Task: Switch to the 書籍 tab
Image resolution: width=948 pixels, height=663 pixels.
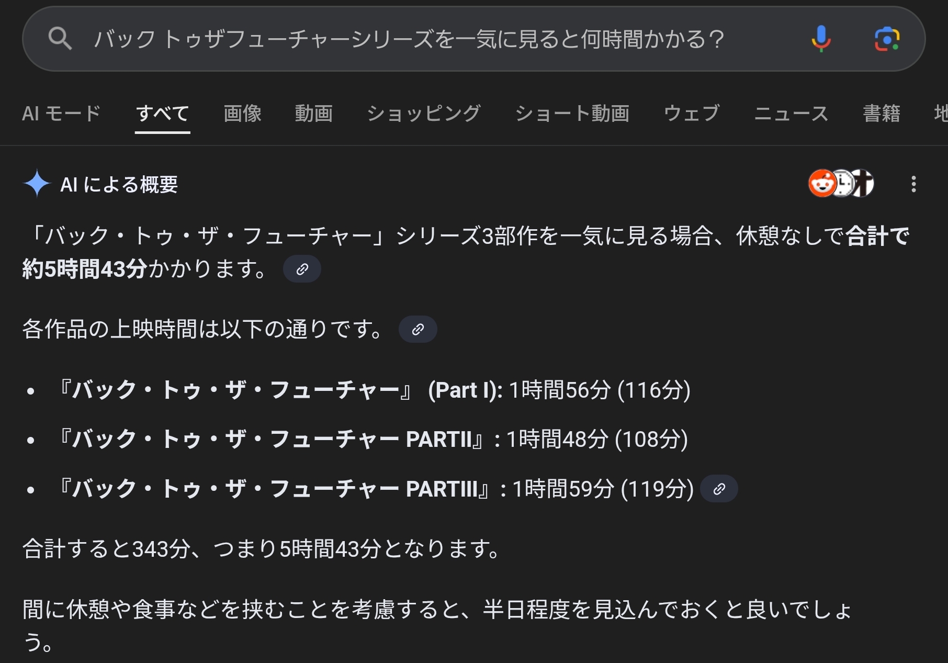Action: tap(882, 113)
